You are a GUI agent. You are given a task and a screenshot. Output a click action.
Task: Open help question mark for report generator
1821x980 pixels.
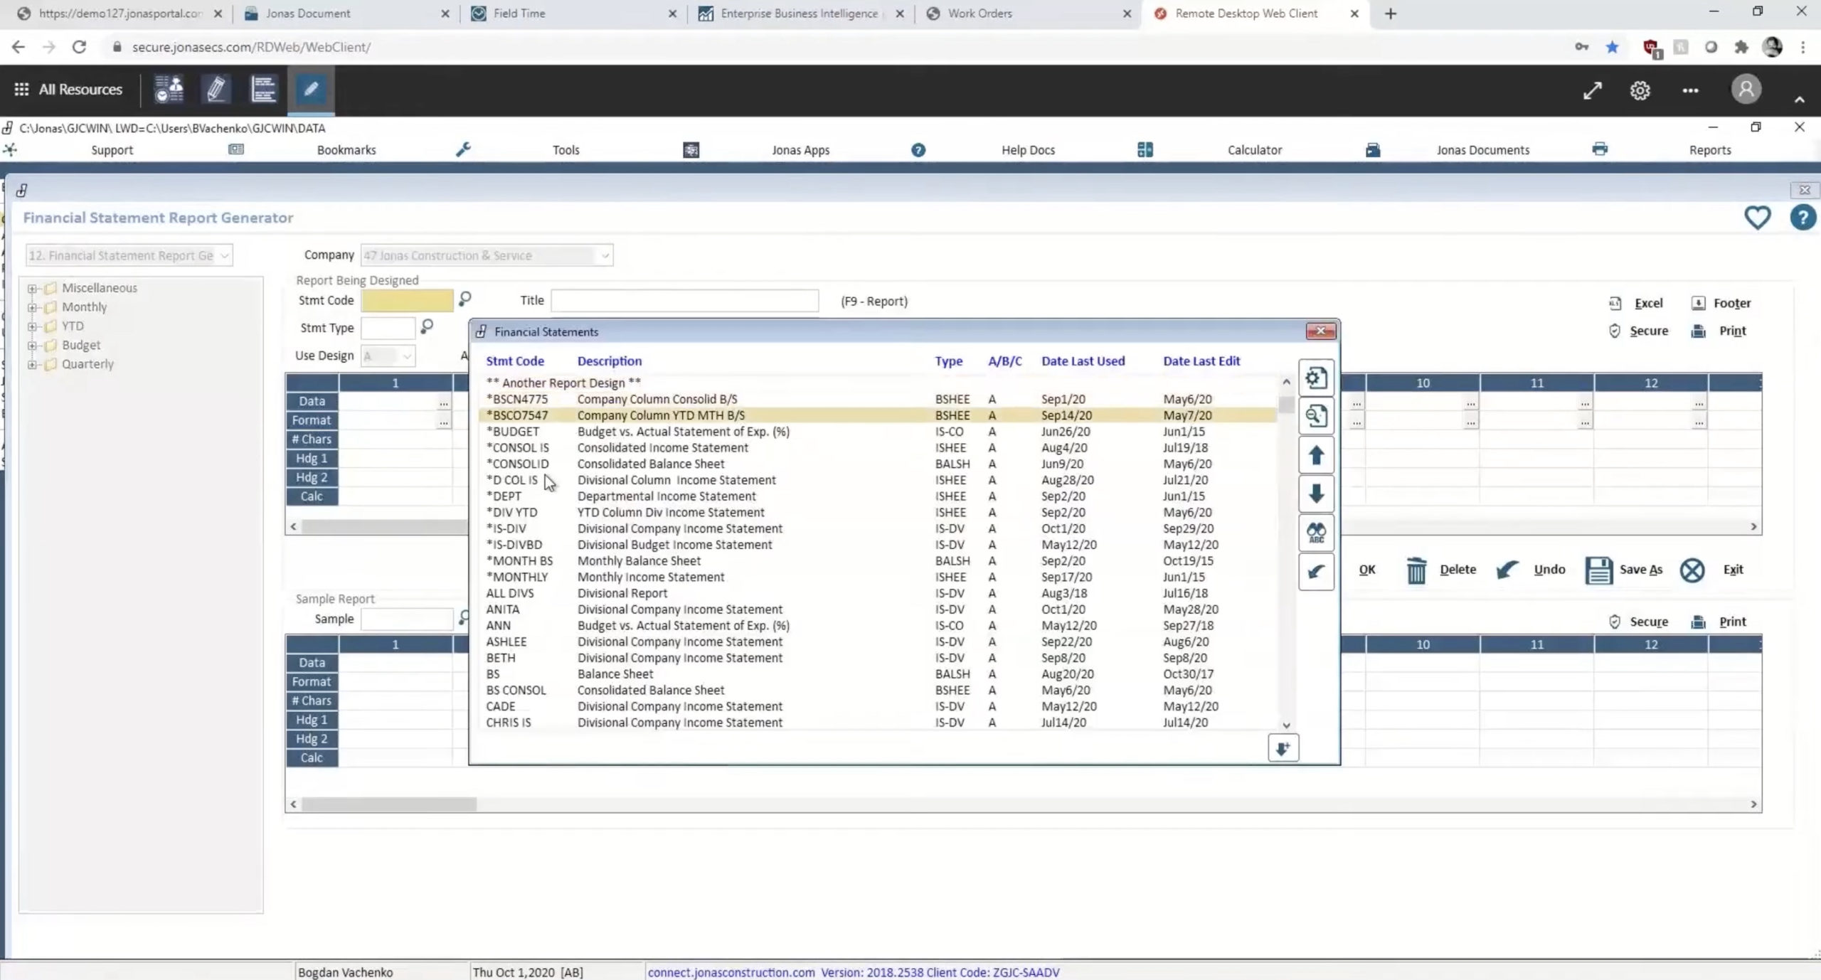point(1803,217)
